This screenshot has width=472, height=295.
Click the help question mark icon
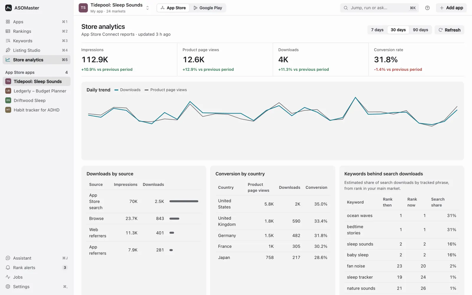[x=427, y=8]
